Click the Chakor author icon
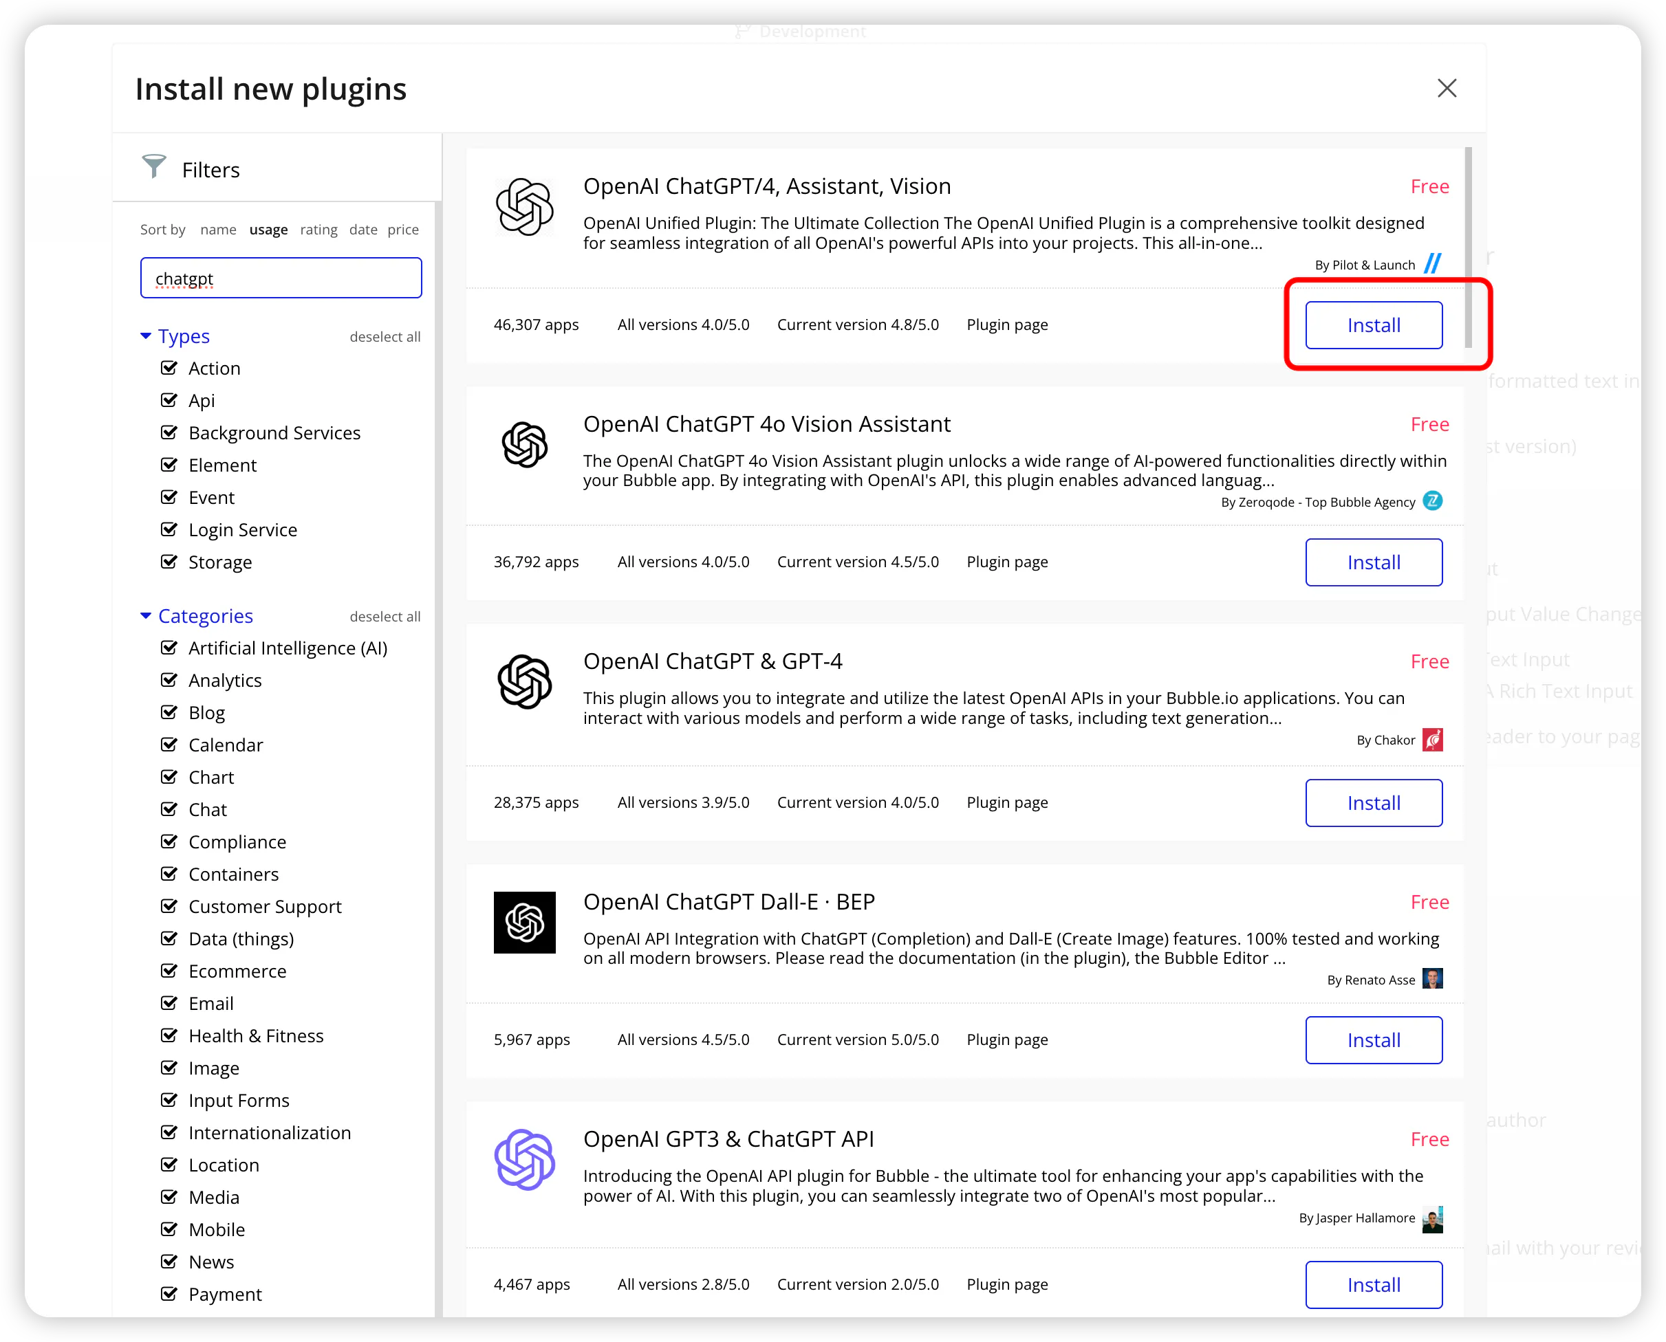This screenshot has width=1666, height=1342. pos(1432,740)
